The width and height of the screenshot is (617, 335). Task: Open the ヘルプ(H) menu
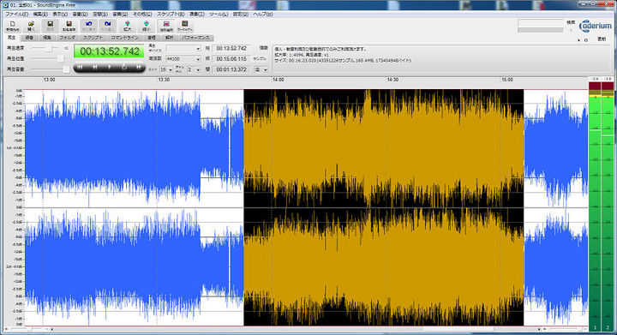263,15
